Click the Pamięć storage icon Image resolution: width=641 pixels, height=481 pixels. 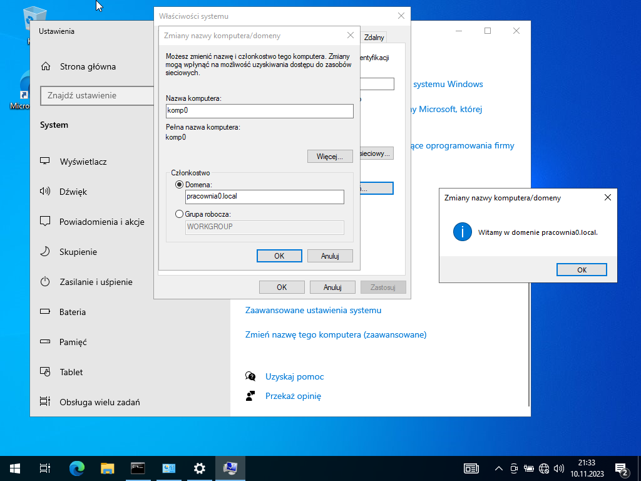(x=45, y=341)
